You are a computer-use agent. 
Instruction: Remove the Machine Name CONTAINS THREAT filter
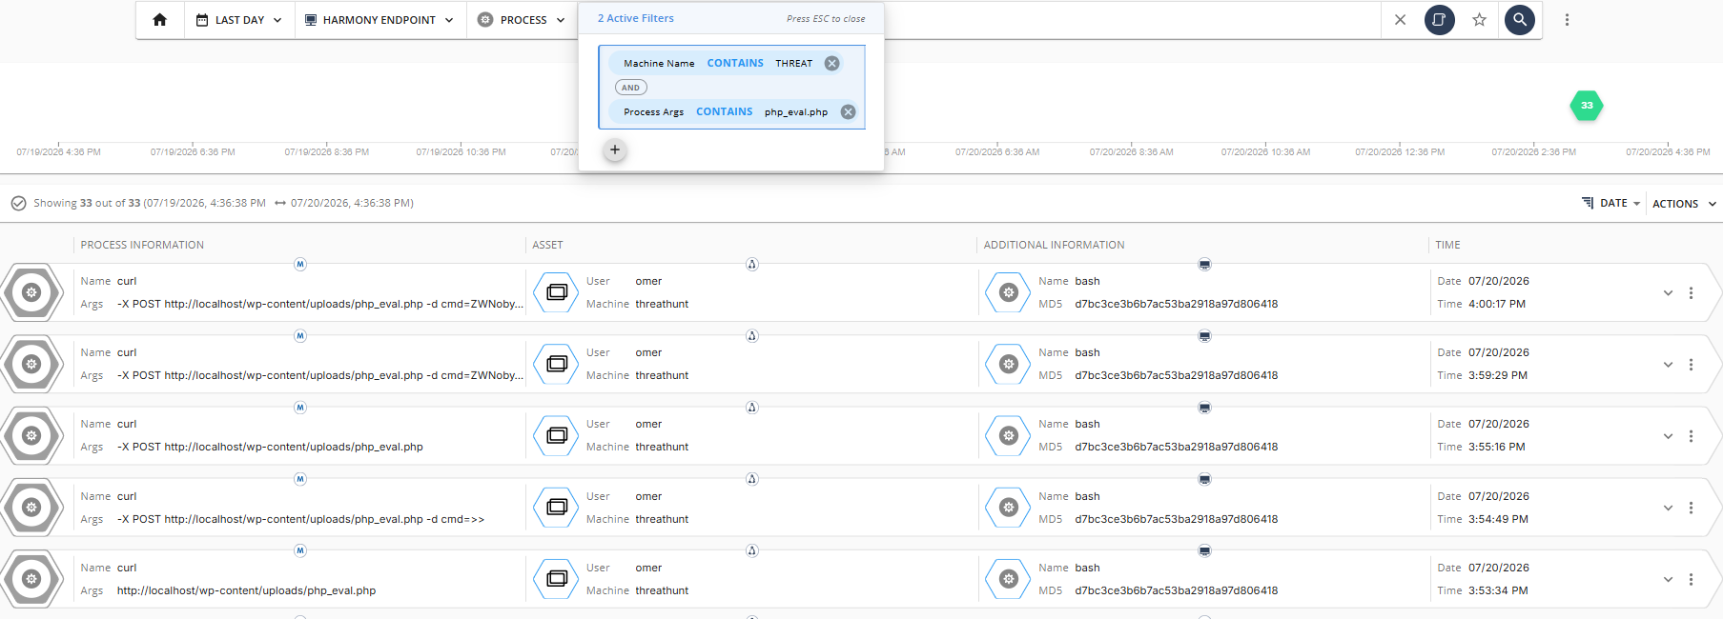click(832, 63)
